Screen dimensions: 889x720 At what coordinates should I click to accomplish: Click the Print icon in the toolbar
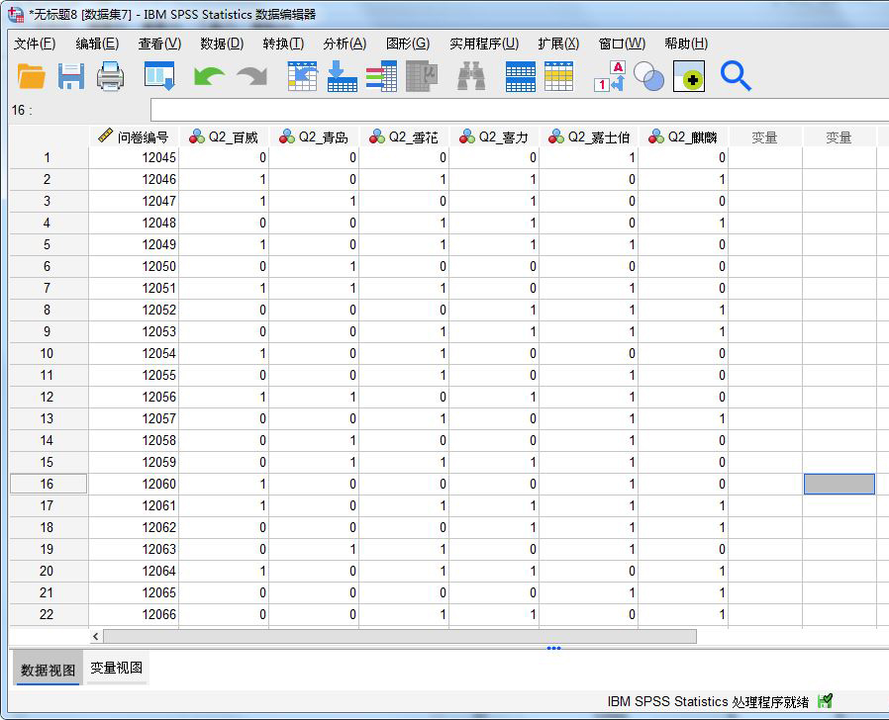pyautogui.click(x=110, y=76)
